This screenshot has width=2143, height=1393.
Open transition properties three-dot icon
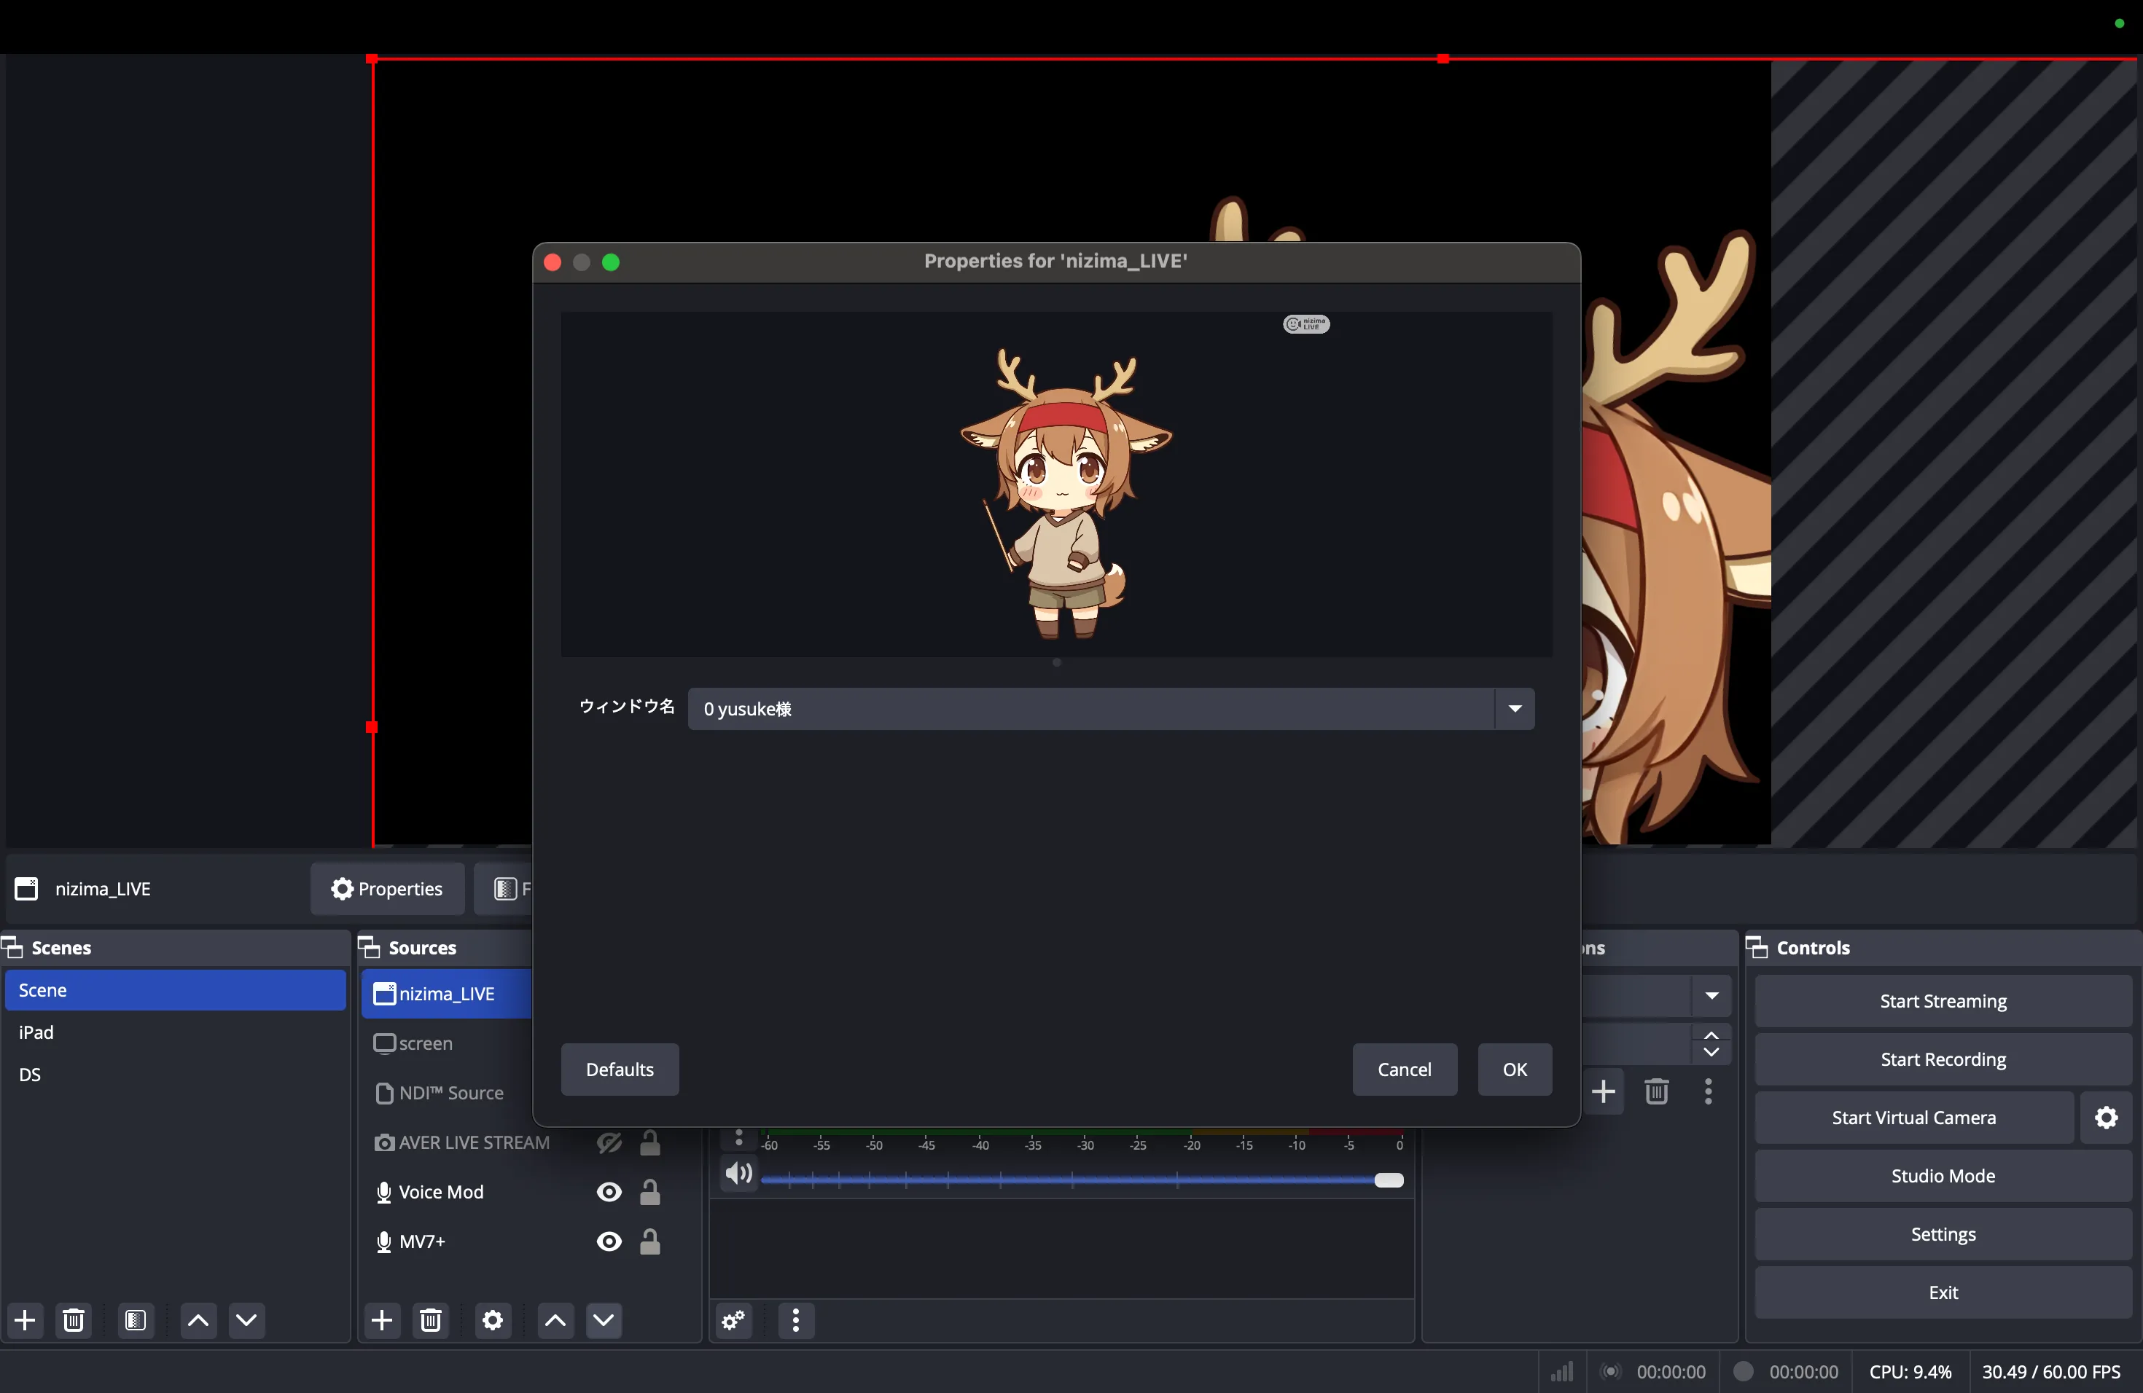1708,1091
